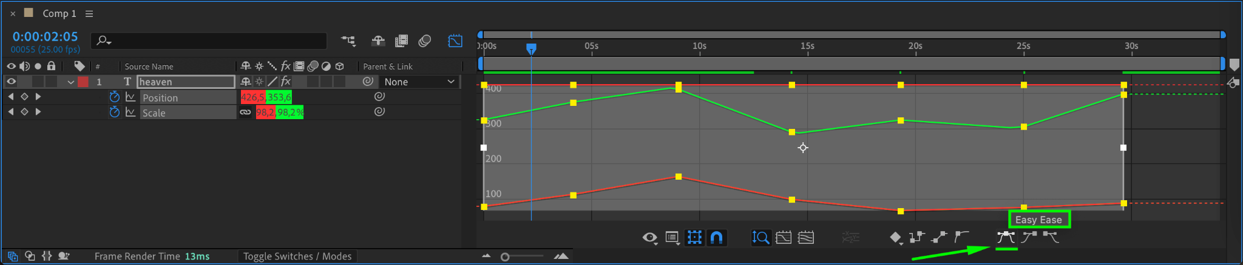Toggle the shy switch on heaven layer
The width and height of the screenshot is (1243, 265).
click(x=246, y=82)
